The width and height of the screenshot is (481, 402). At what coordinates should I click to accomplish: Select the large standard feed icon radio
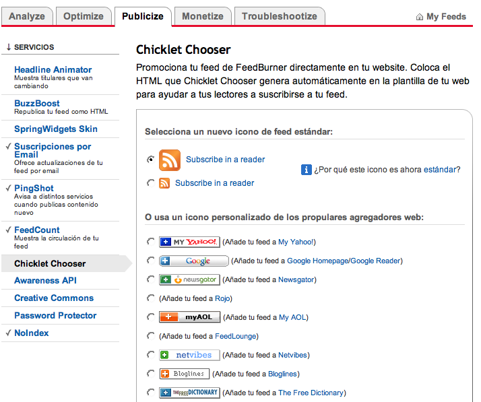pyautogui.click(x=150, y=160)
